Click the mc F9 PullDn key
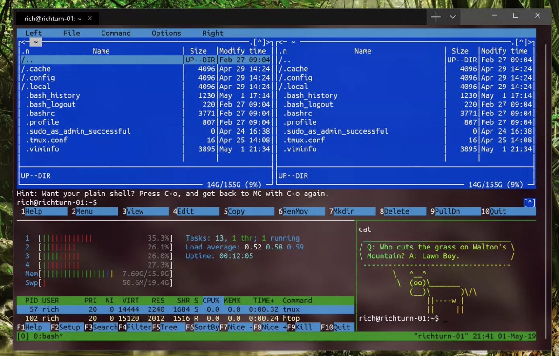The height and width of the screenshot is (356, 559). coord(456,211)
